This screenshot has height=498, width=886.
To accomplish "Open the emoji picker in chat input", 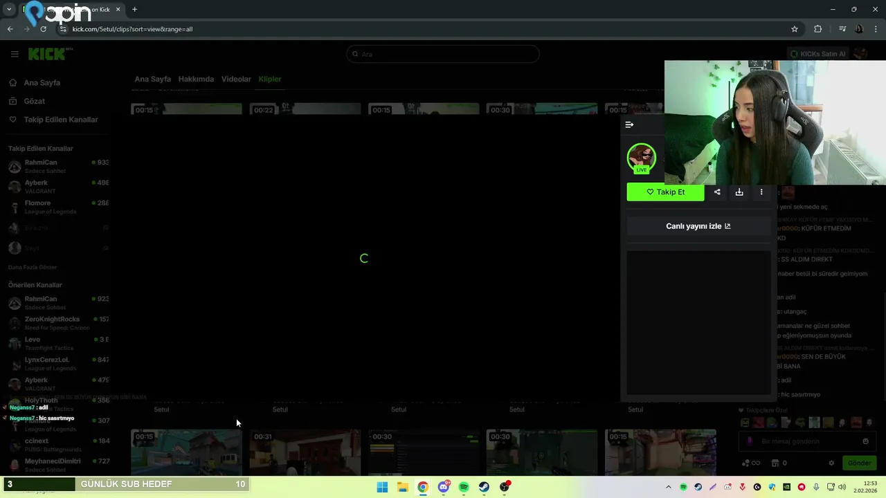I will [865, 441].
